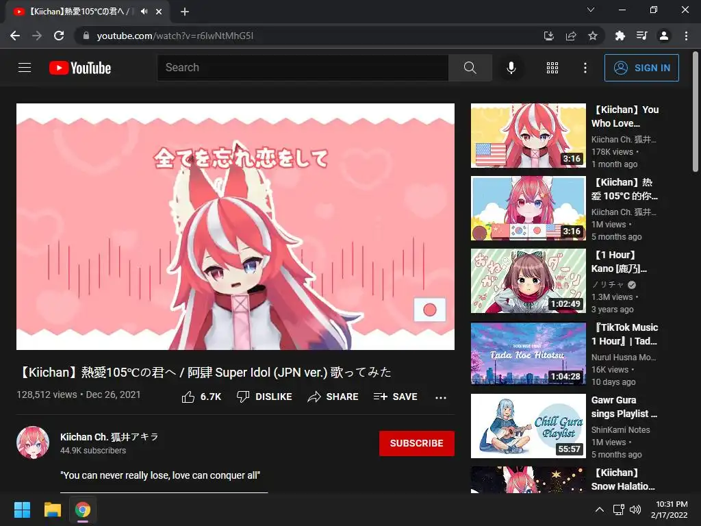701x526 pixels.
Task: Open more actions ellipsis under the video
Action: click(441, 397)
